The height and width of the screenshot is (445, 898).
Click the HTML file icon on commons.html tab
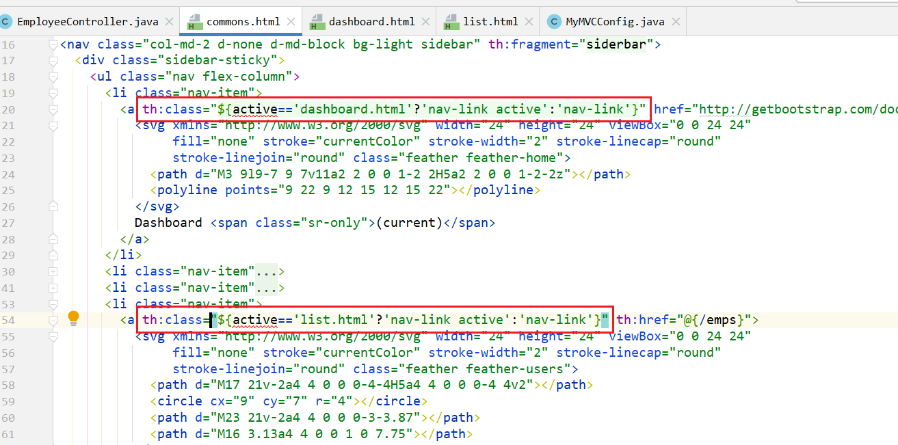point(195,22)
